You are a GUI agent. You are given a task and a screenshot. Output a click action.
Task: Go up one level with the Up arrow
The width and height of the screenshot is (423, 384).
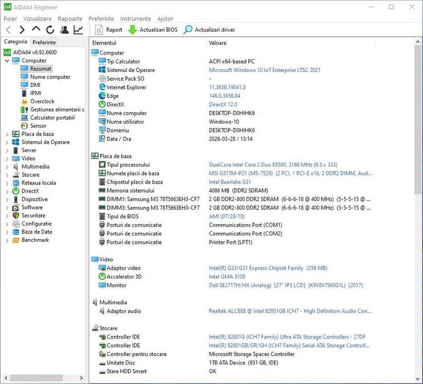[36, 29]
